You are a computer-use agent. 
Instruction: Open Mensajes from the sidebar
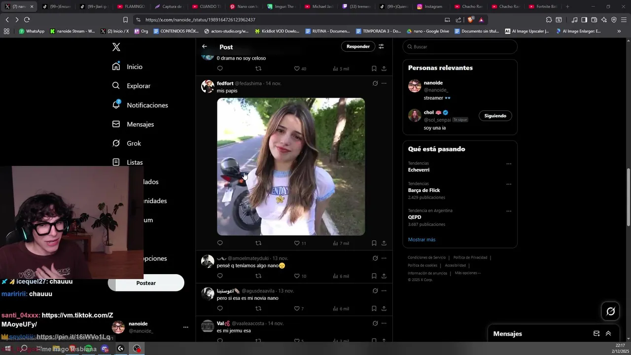tap(133, 124)
